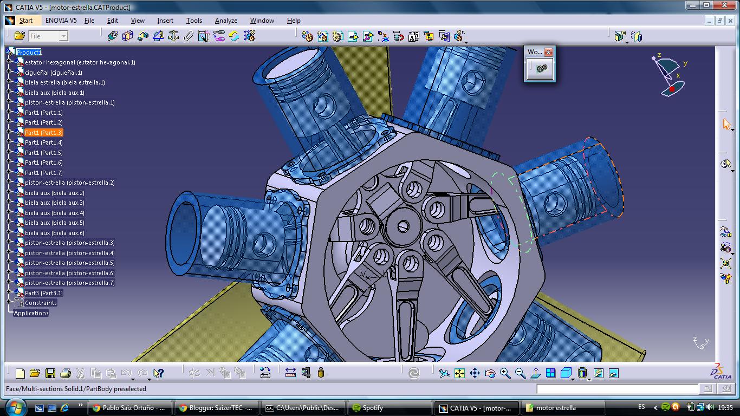Select biela aux (biela aux.4) tree item
740x416 pixels.
click(x=55, y=213)
